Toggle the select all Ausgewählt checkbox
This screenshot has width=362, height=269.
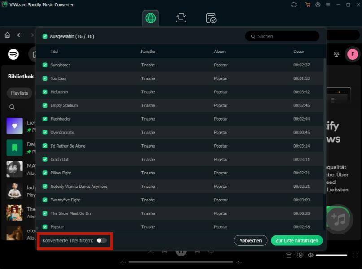[x=45, y=36]
